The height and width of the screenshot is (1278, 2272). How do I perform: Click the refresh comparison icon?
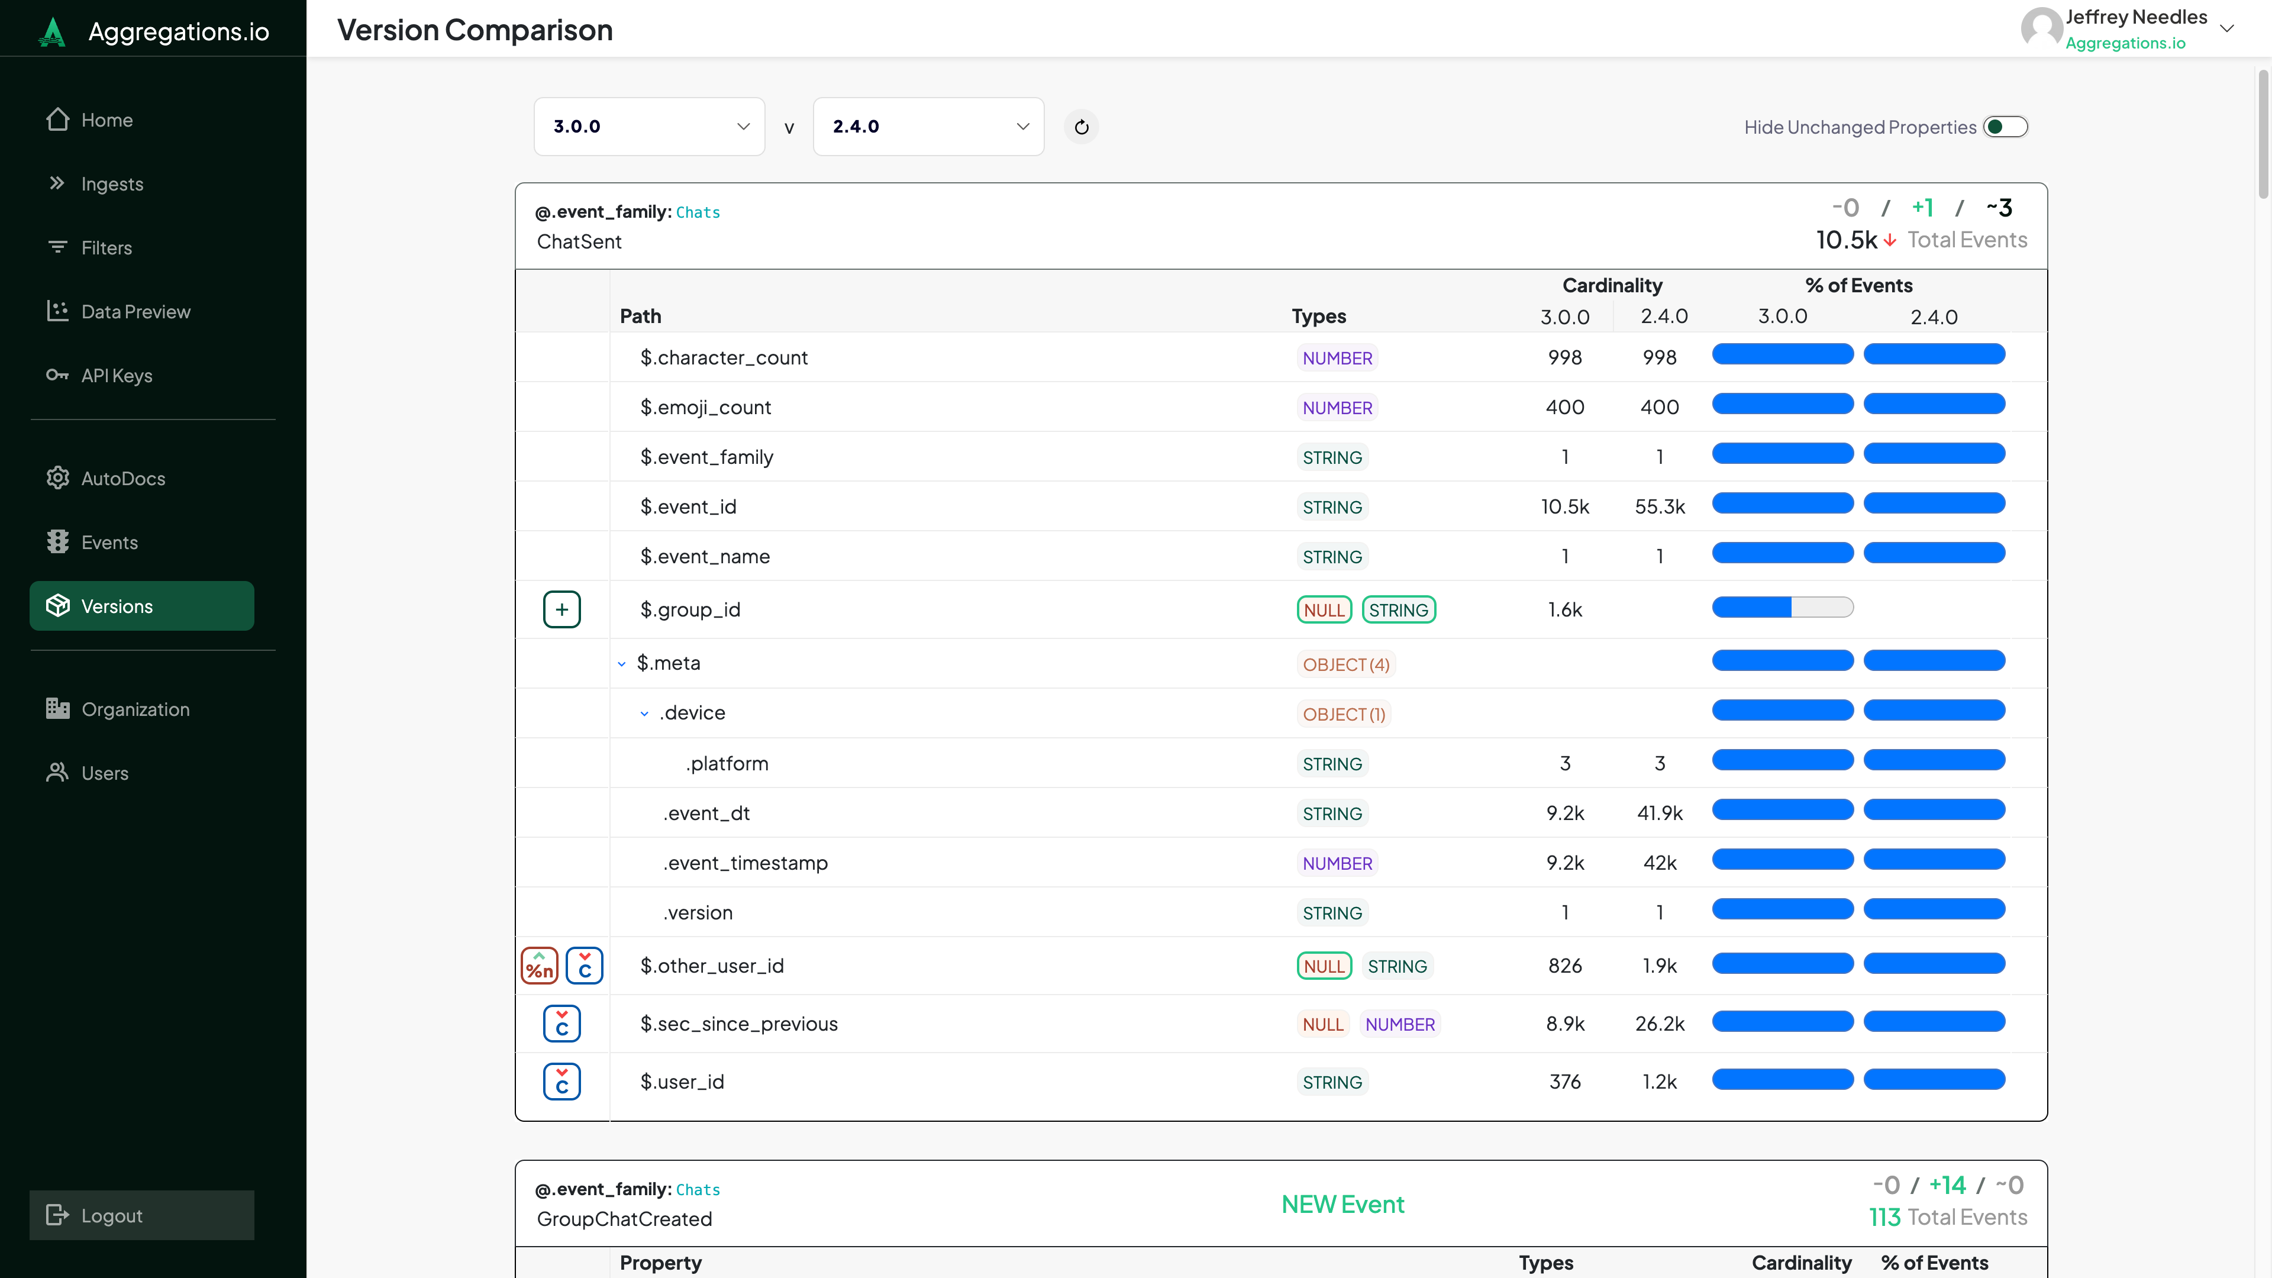(x=1082, y=127)
